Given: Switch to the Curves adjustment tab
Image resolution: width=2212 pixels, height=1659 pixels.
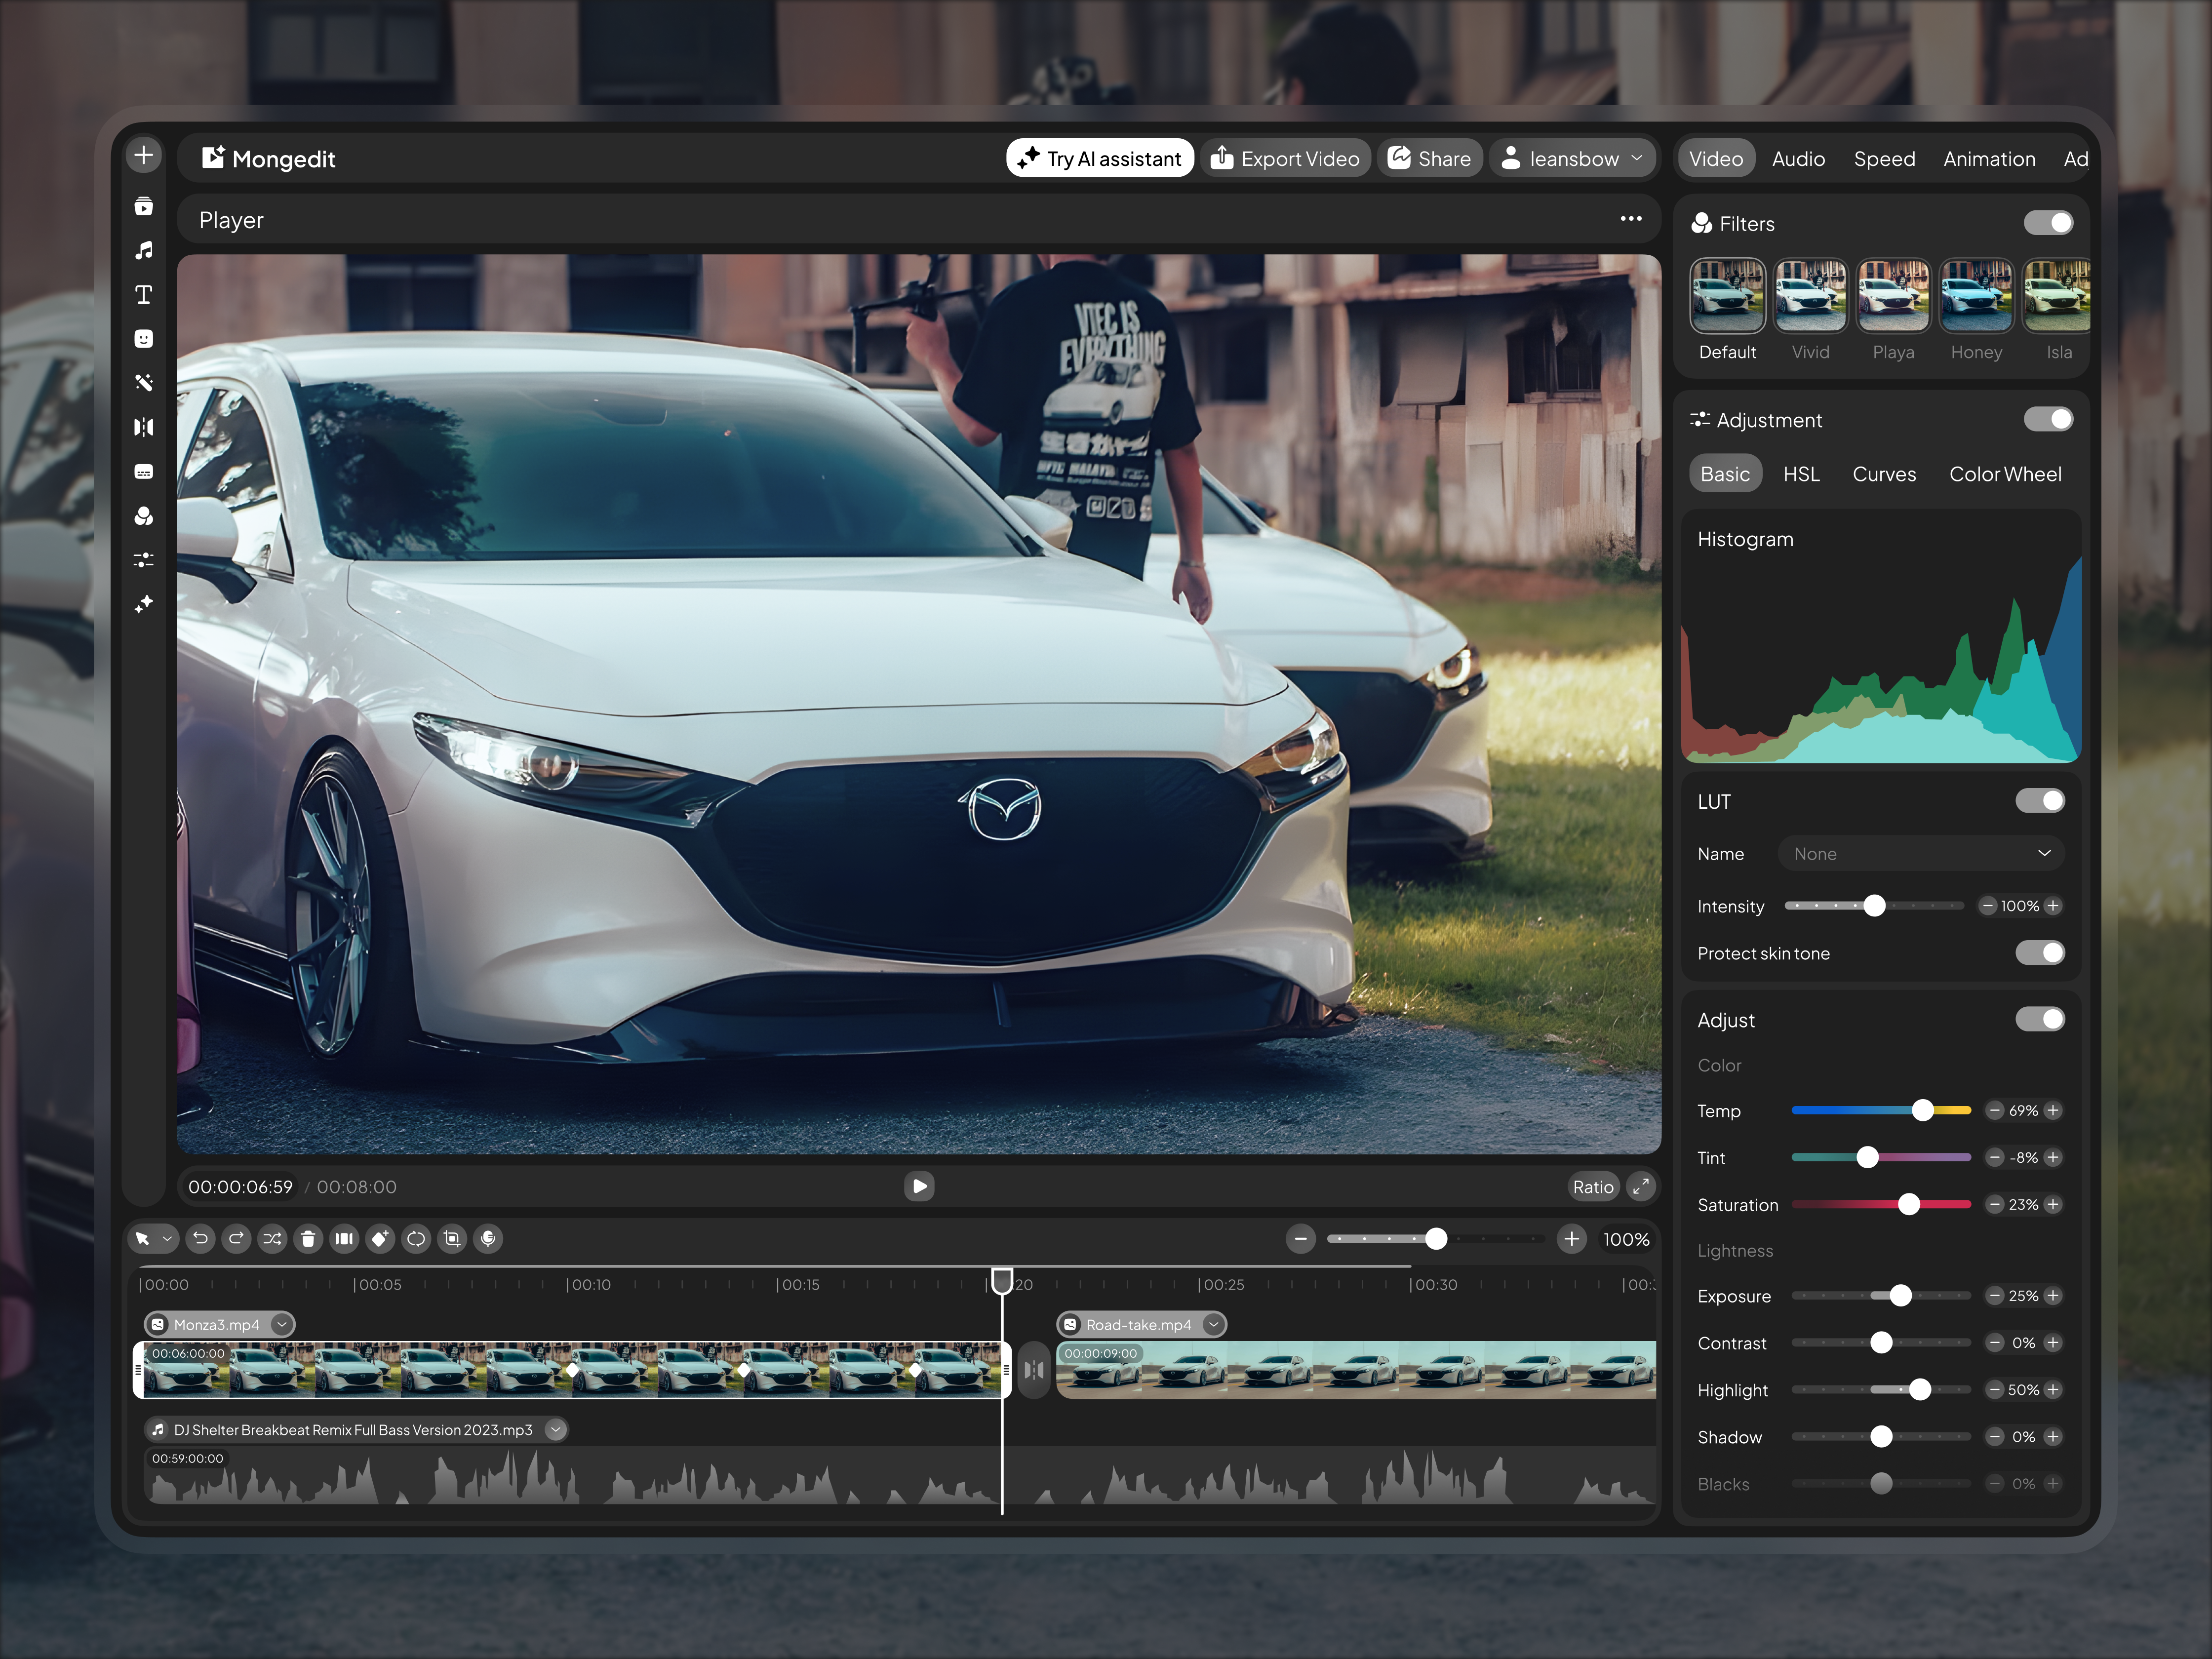Looking at the screenshot, I should click(1884, 474).
